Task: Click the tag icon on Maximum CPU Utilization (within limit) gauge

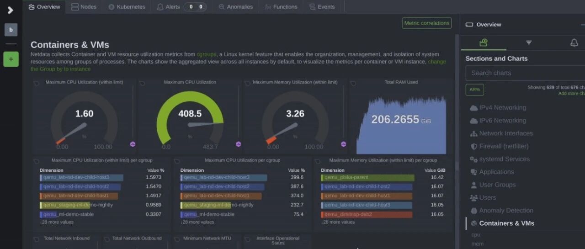Action: point(36,83)
